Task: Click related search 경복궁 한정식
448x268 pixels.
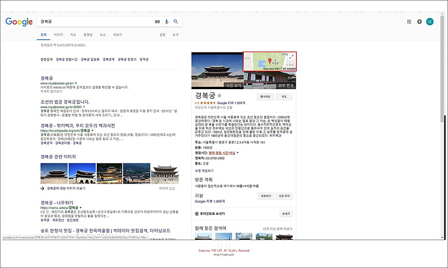Action: tap(127, 59)
